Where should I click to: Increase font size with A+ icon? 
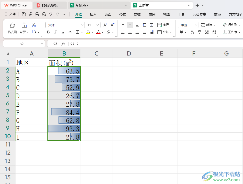(x=105, y=25)
